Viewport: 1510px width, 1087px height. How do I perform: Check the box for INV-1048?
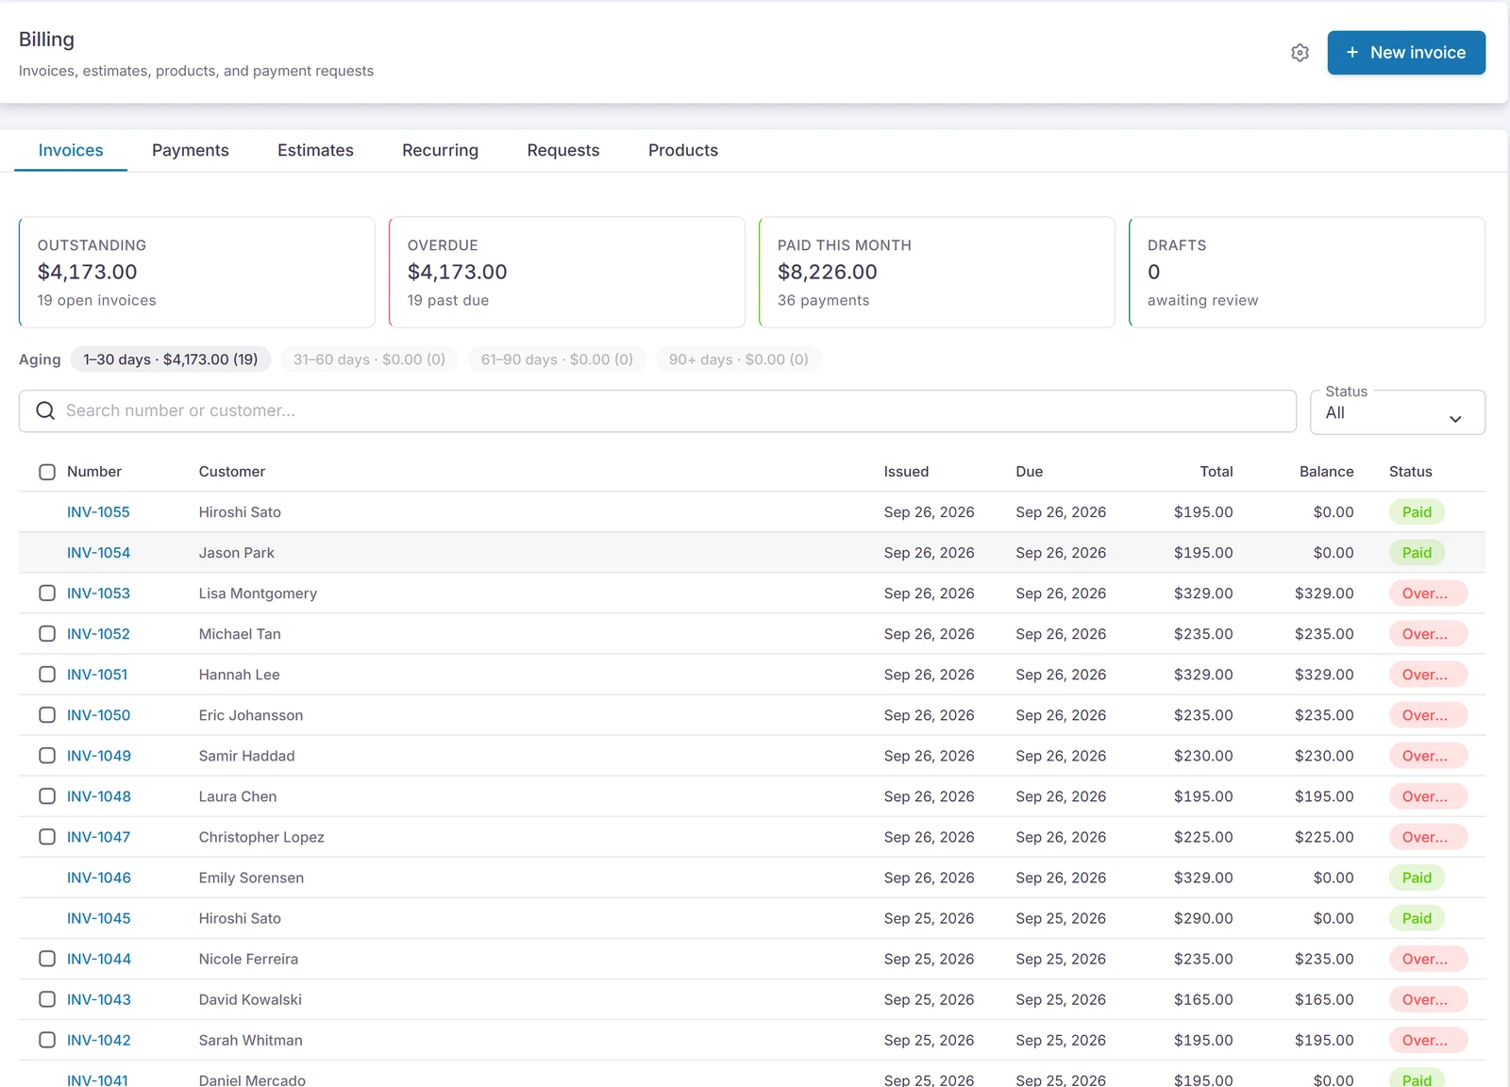47,796
